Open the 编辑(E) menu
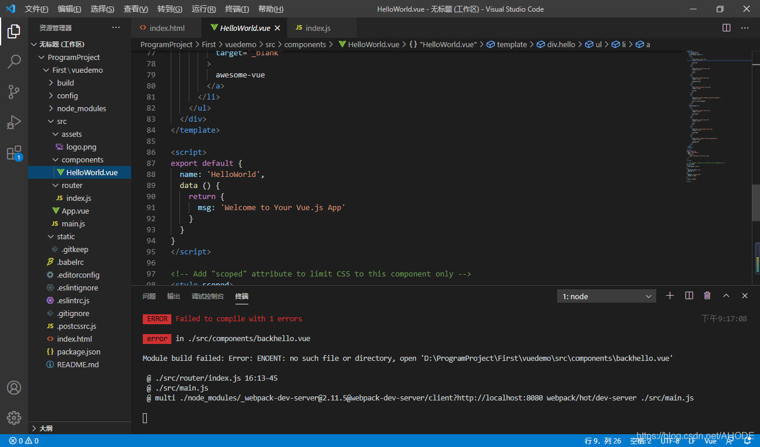This screenshot has height=447, width=760. (70, 9)
